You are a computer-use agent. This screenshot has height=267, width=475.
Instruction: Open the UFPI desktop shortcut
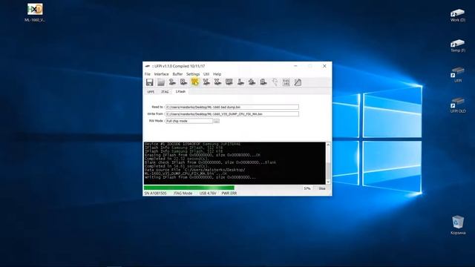(458, 75)
